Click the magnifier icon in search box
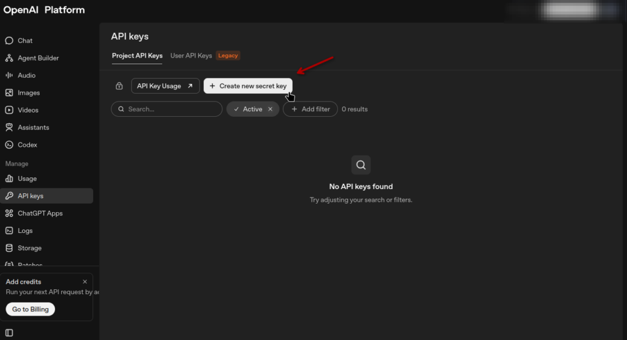Image resolution: width=627 pixels, height=340 pixels. coord(121,109)
